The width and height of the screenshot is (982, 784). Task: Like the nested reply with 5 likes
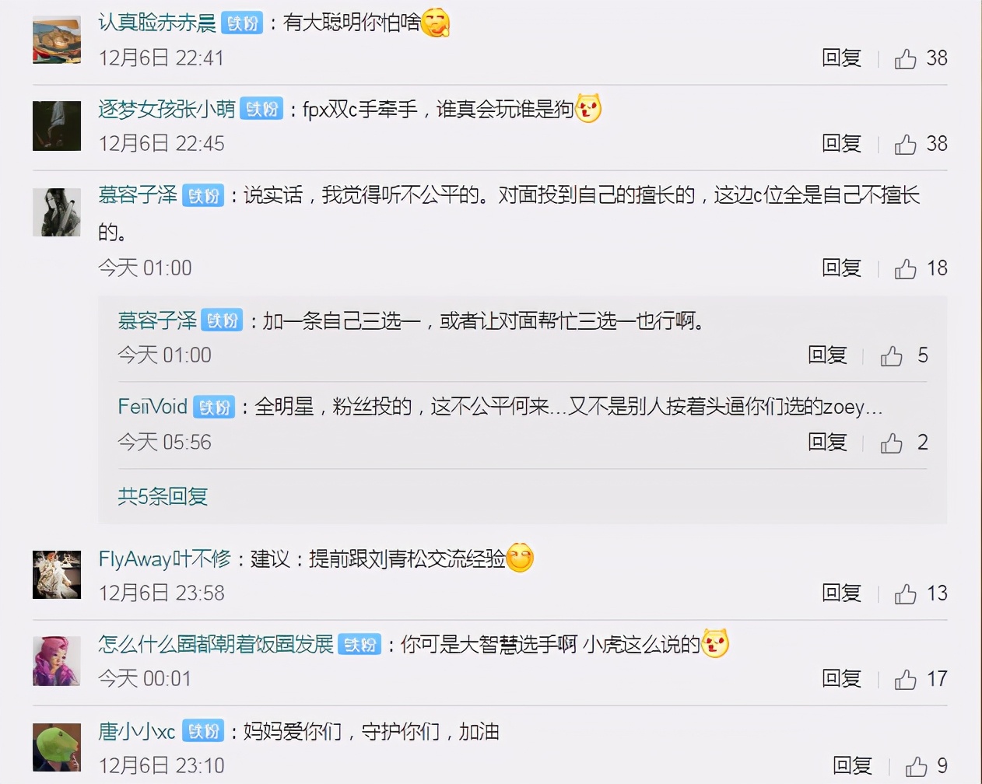(x=891, y=355)
